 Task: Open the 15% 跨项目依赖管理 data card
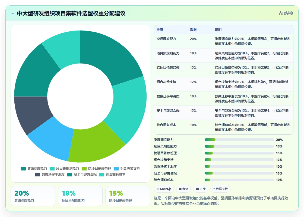coord(128,196)
